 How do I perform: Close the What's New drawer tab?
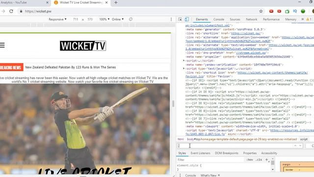pyautogui.click(x=219, y=175)
